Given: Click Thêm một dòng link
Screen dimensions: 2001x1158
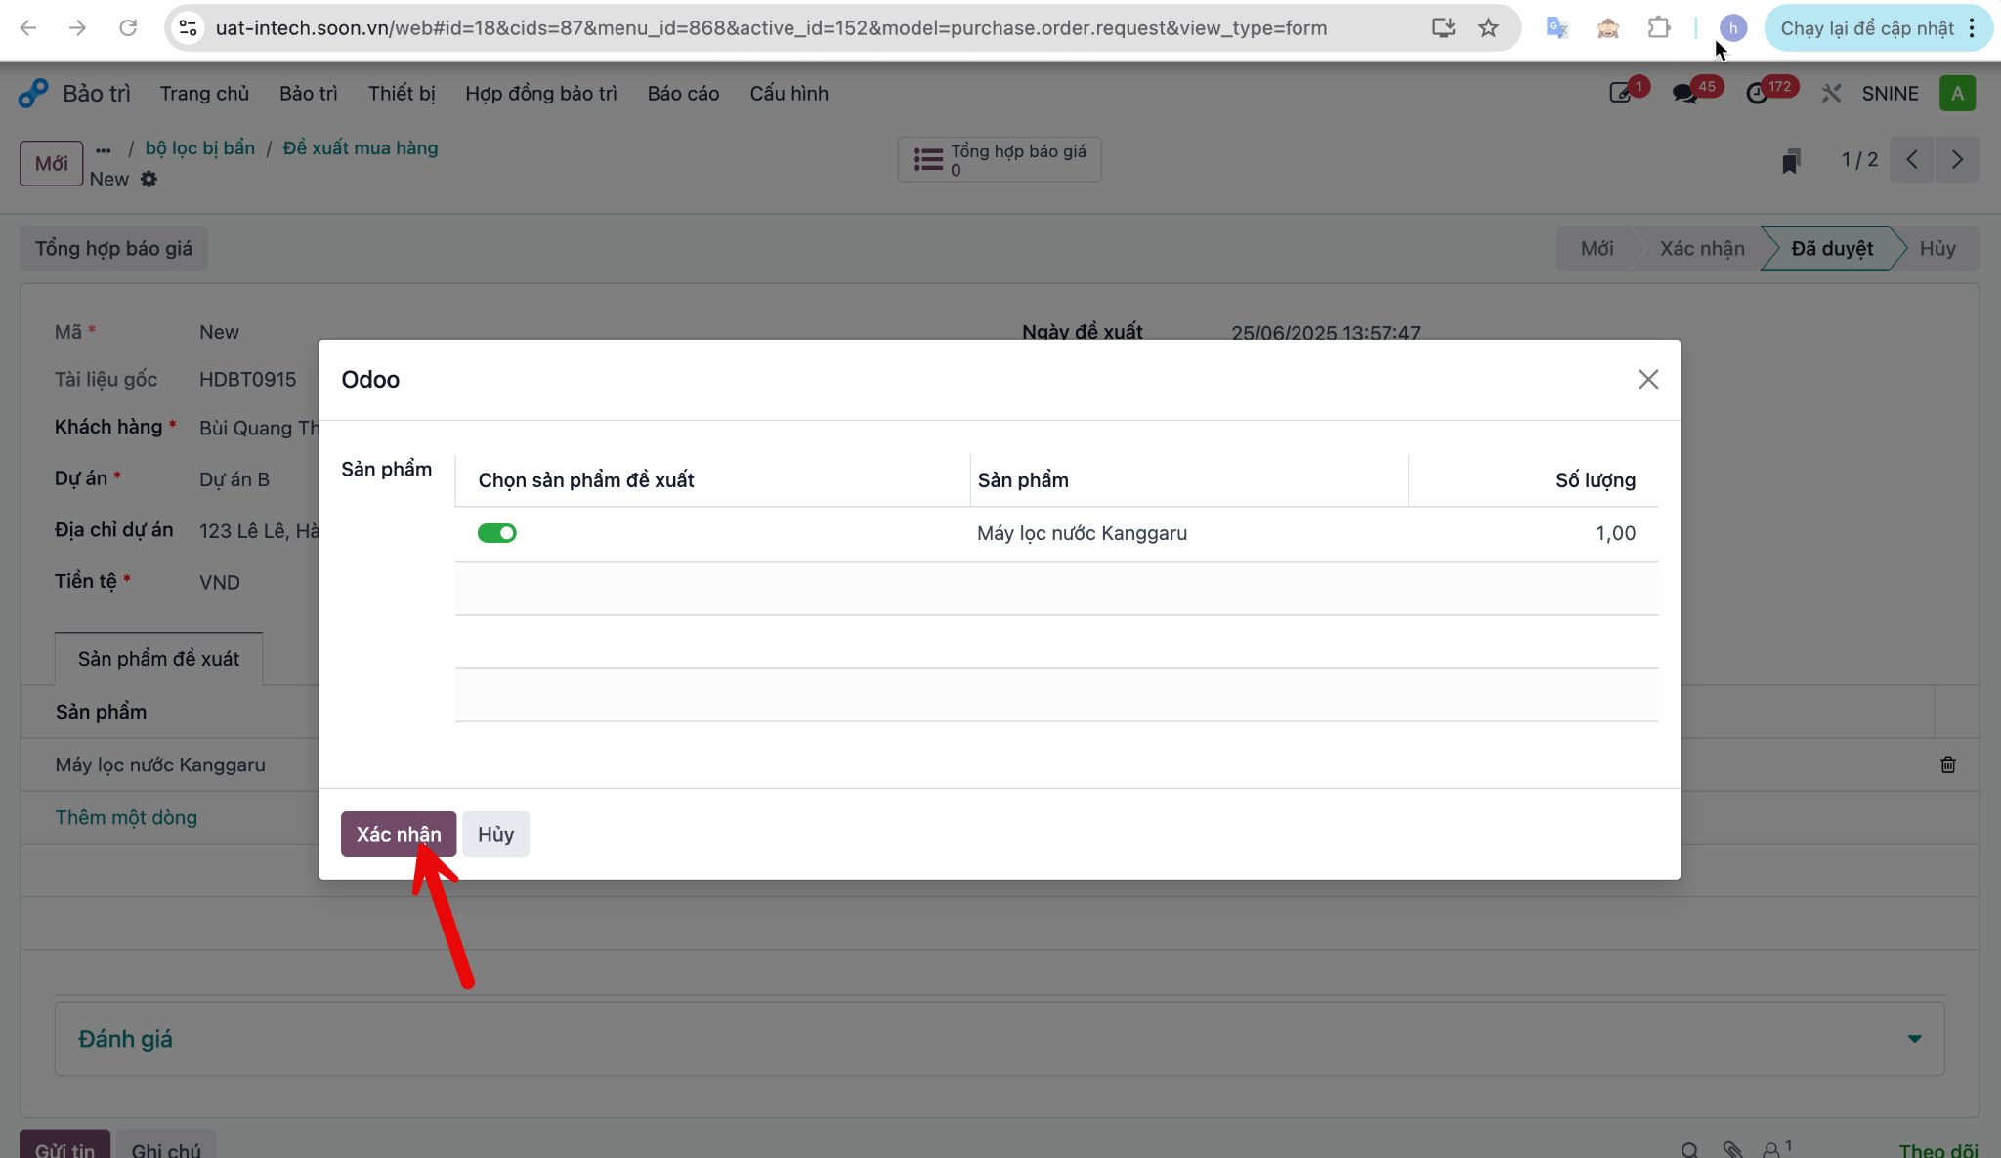Looking at the screenshot, I should pyautogui.click(x=126, y=817).
